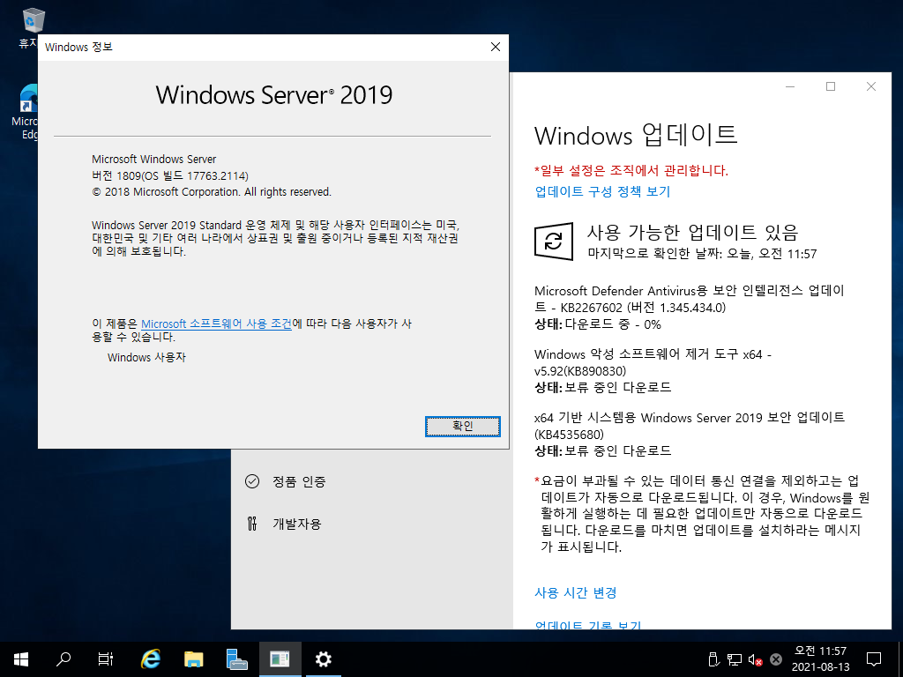Image resolution: width=903 pixels, height=677 pixels.
Task: Switch to Settings gear taskbar item
Action: point(323,659)
